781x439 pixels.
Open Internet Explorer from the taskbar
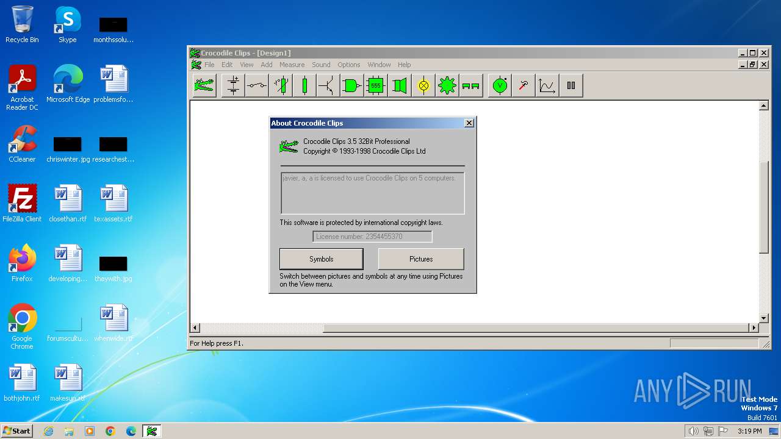[x=48, y=431]
